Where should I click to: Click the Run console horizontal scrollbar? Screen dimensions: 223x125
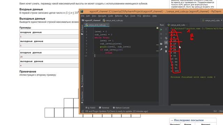tap(190, 105)
